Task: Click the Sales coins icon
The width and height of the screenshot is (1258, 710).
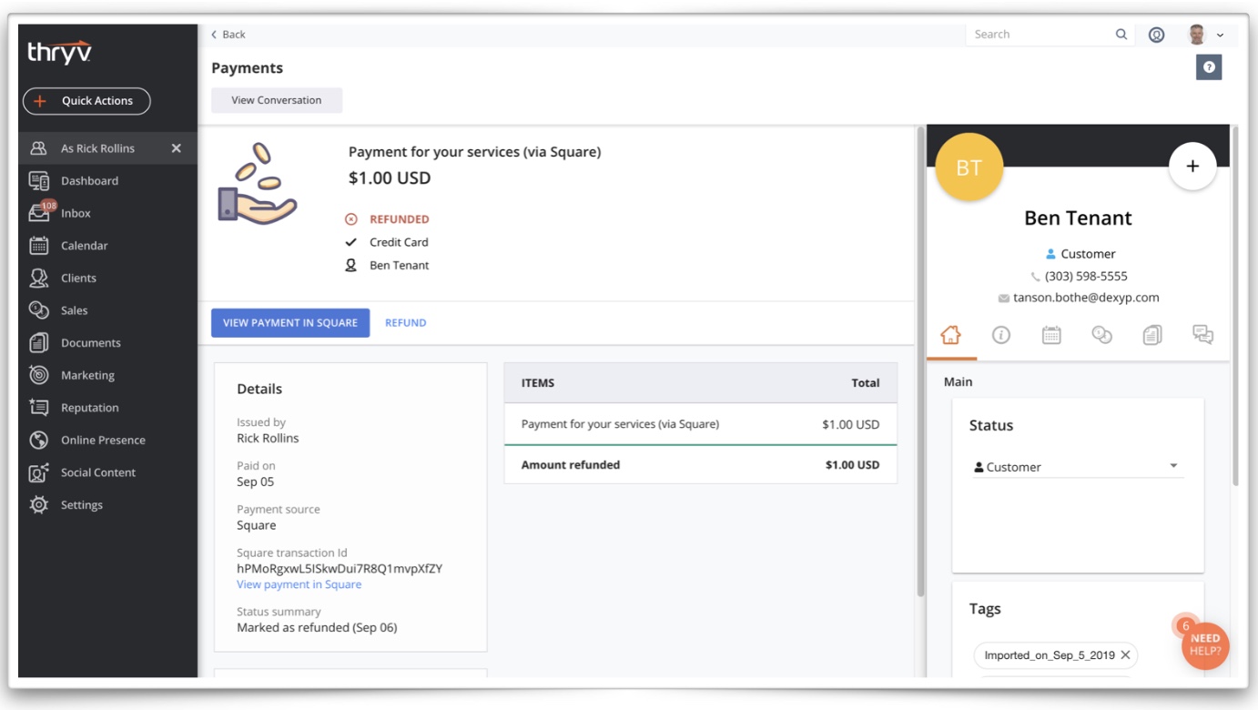Action: [x=39, y=310]
